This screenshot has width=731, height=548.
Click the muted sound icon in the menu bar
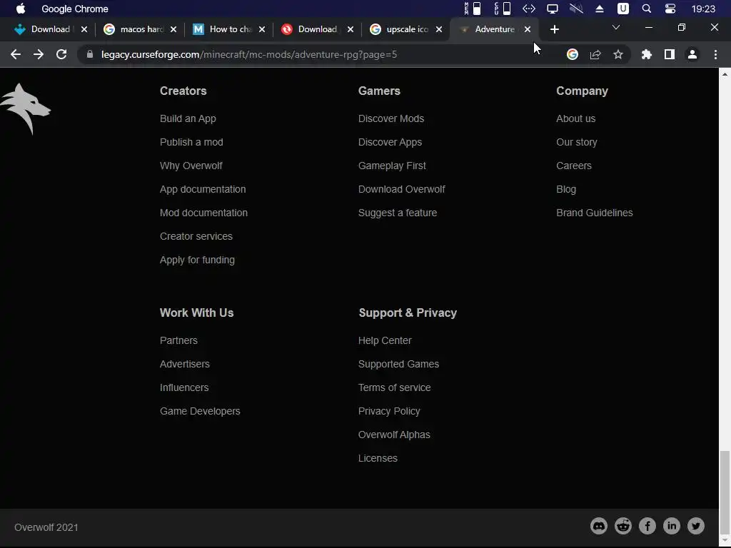(576, 9)
